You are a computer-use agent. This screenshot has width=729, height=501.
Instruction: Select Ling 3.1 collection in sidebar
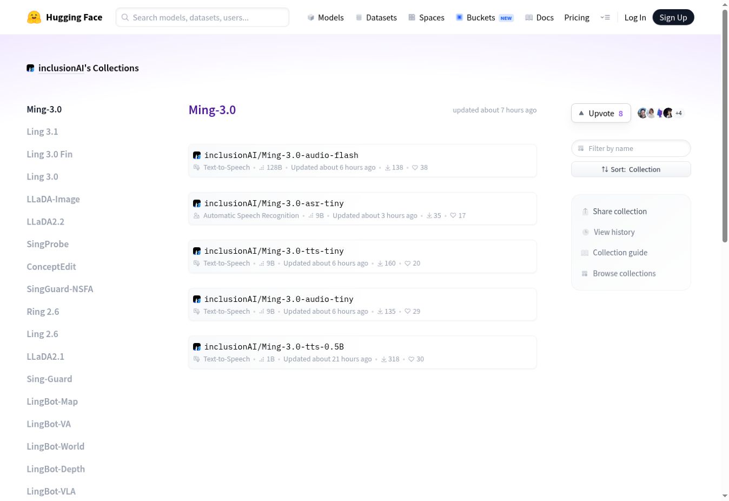(42, 131)
